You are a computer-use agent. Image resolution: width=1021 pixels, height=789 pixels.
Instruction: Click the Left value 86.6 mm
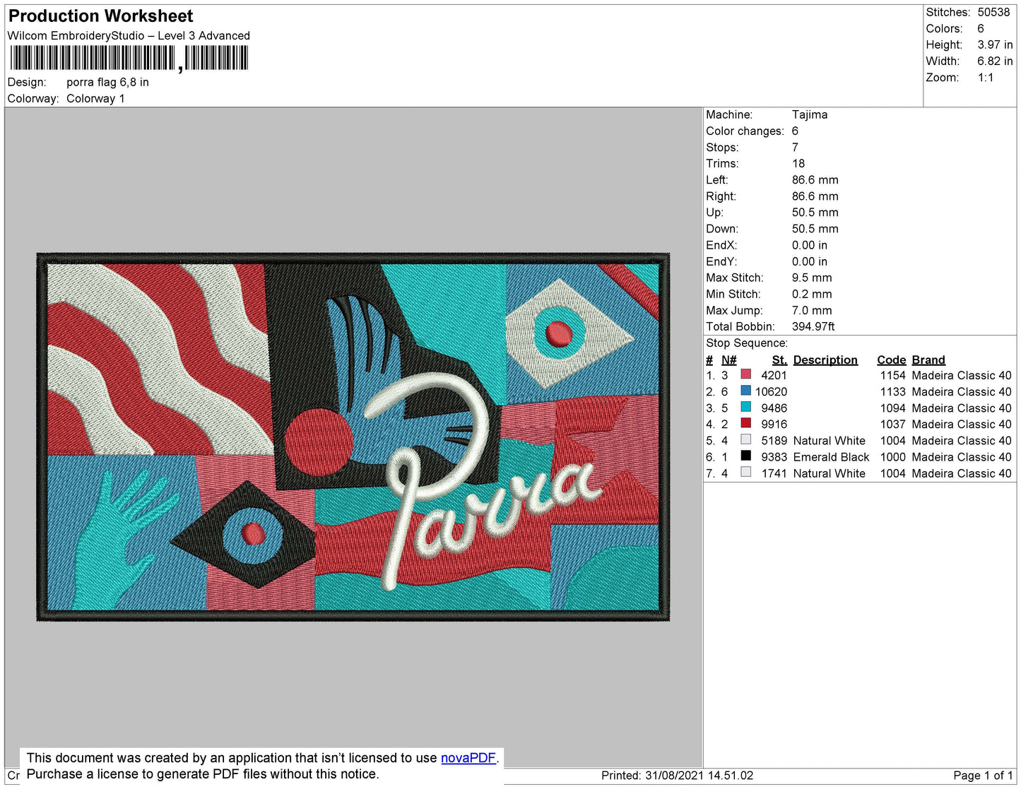(815, 179)
